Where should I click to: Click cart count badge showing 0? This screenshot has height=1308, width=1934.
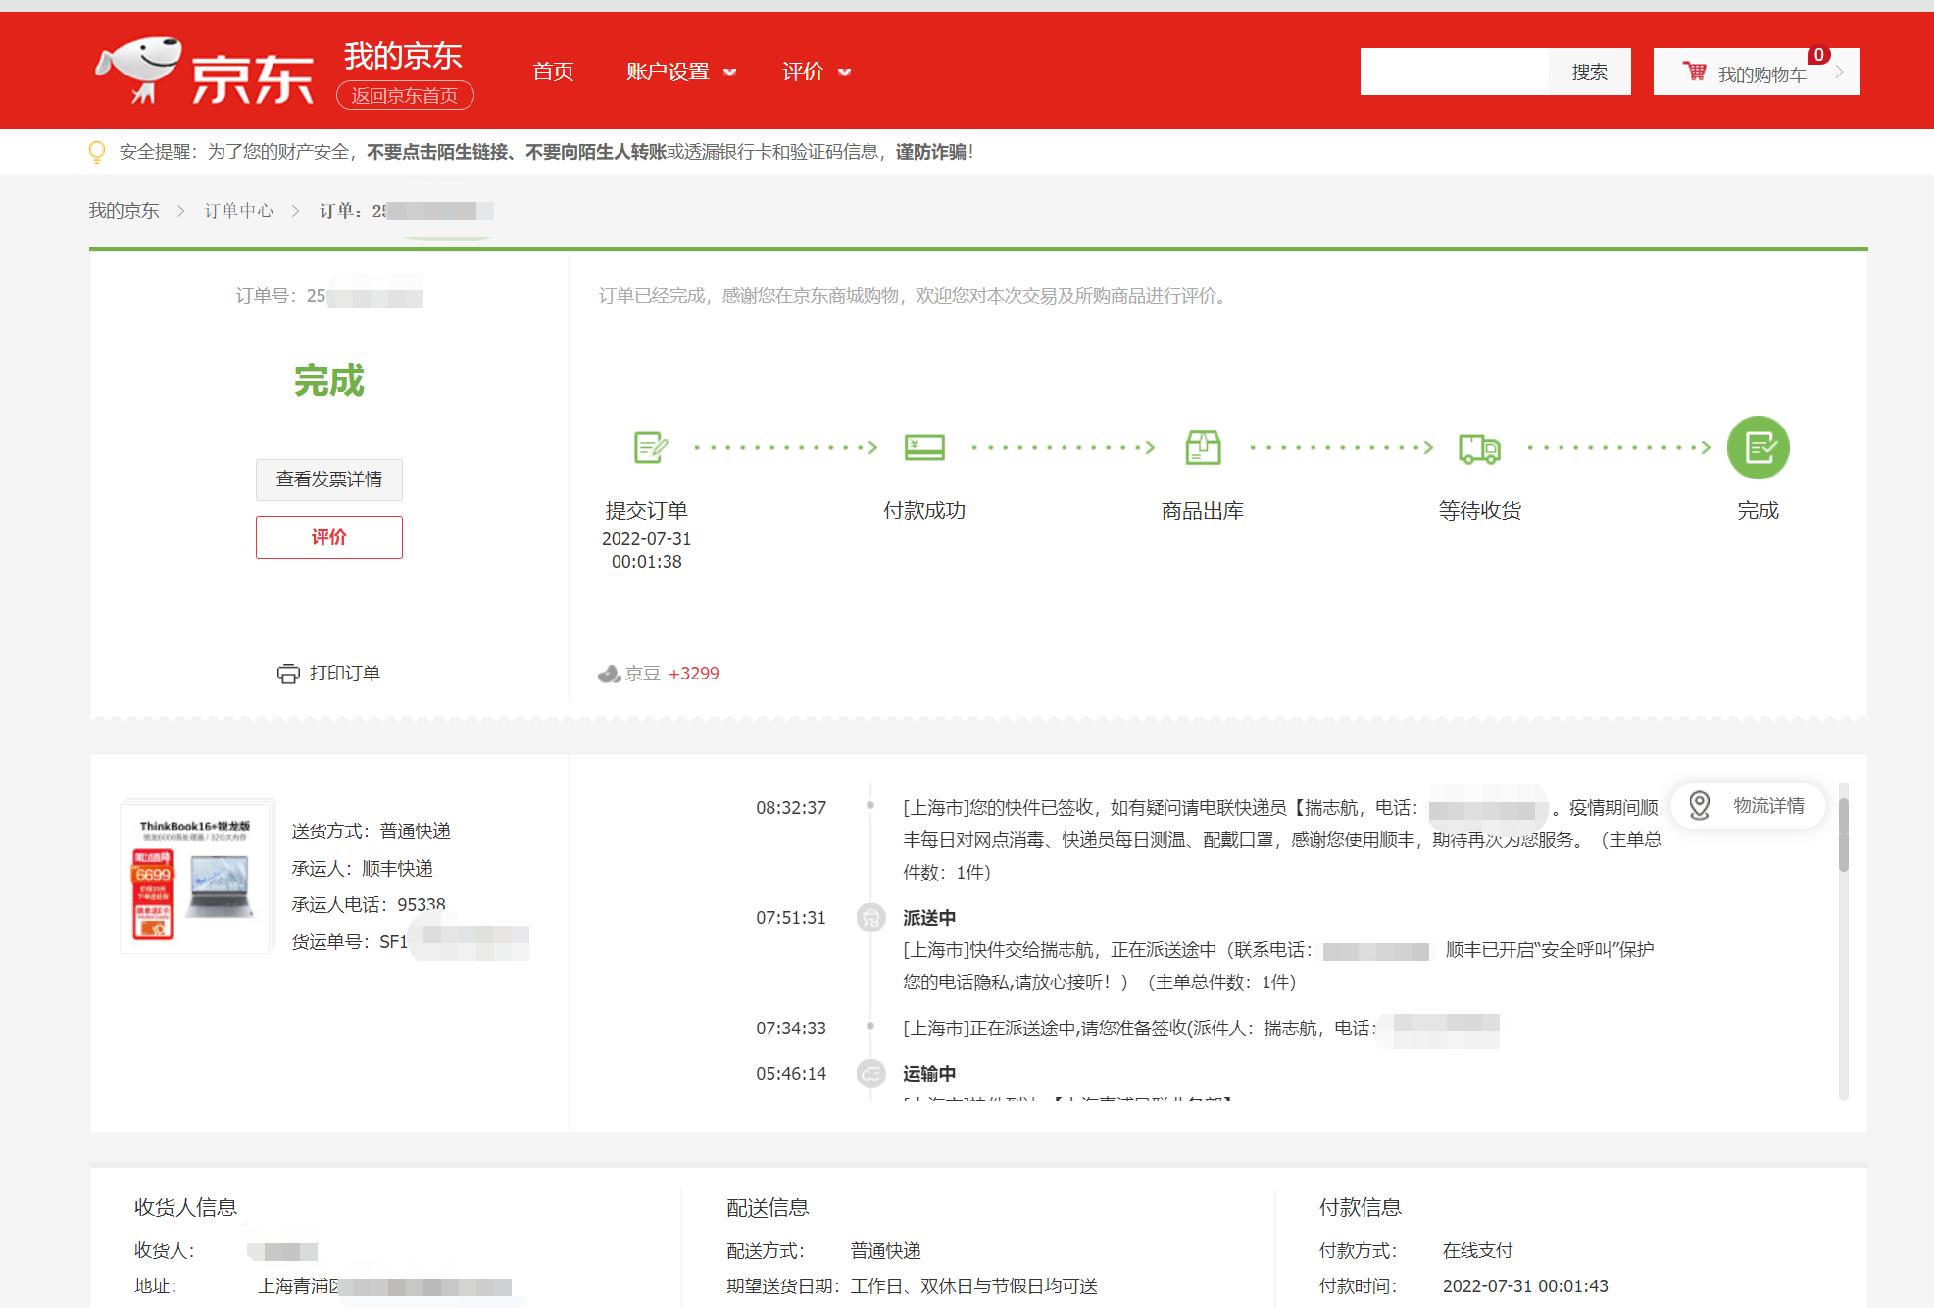1819,55
